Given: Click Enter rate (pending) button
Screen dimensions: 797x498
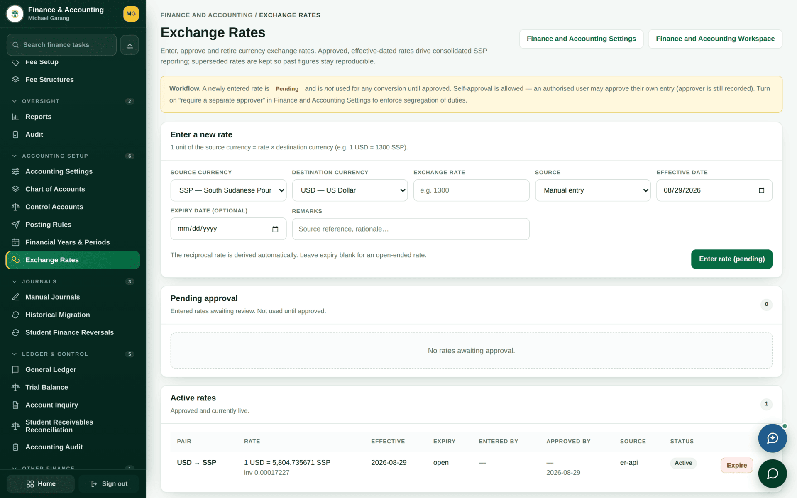Looking at the screenshot, I should (x=731, y=259).
